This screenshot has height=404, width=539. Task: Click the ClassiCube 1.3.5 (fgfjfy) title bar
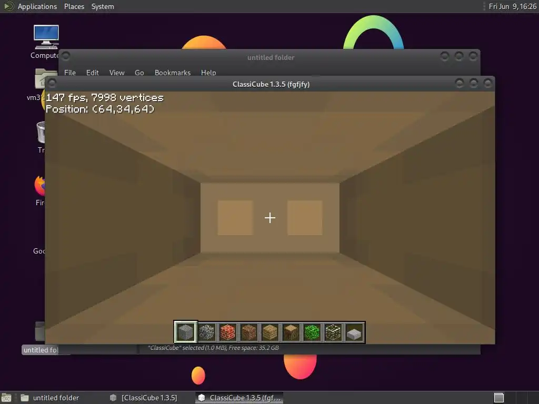(271, 84)
